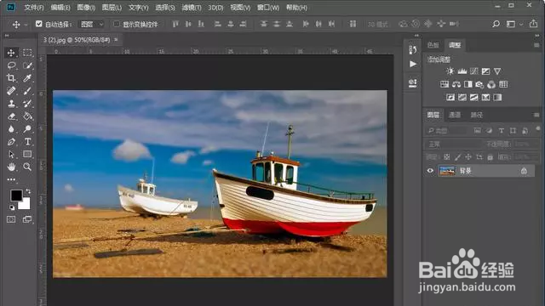Add a Photo Filter adjustment
This screenshot has height=306, width=545.
(x=479, y=84)
